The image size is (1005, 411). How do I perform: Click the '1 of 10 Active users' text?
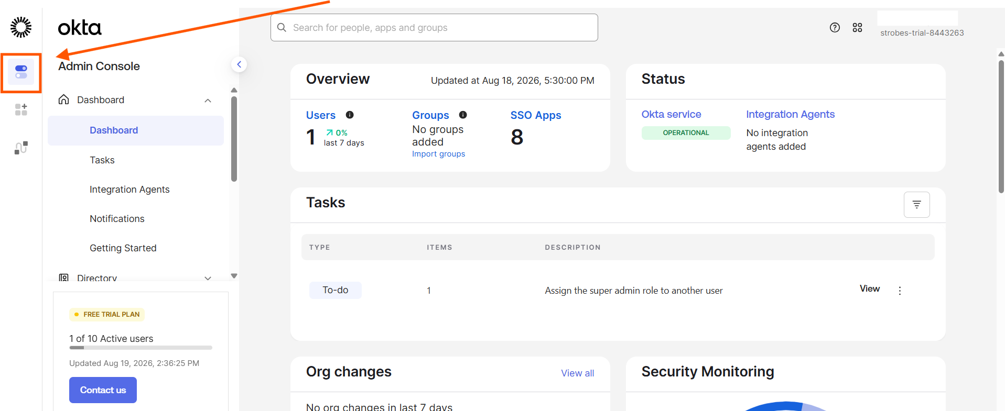click(x=111, y=339)
